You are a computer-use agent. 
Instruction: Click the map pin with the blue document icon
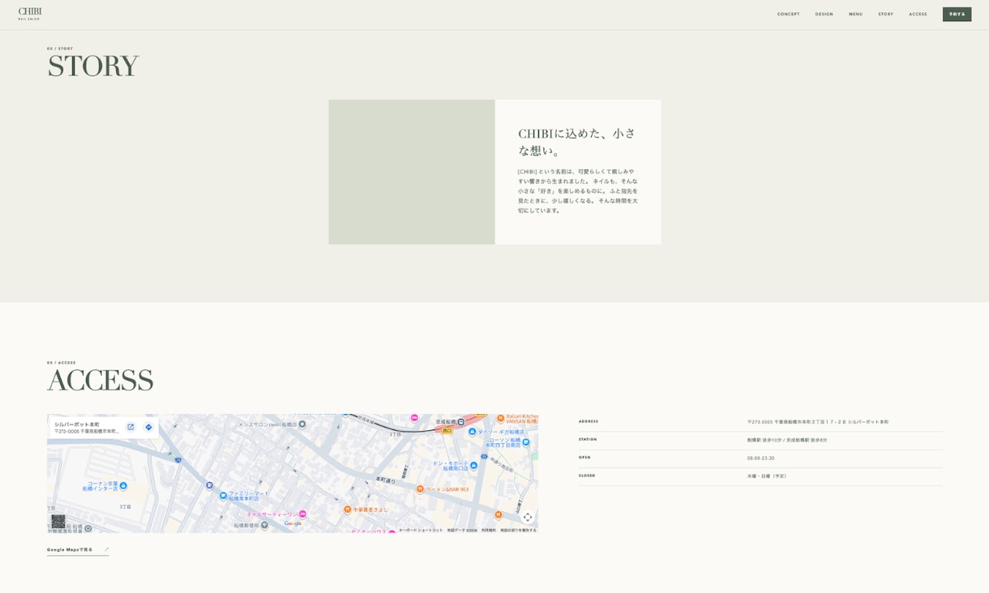(x=209, y=485)
